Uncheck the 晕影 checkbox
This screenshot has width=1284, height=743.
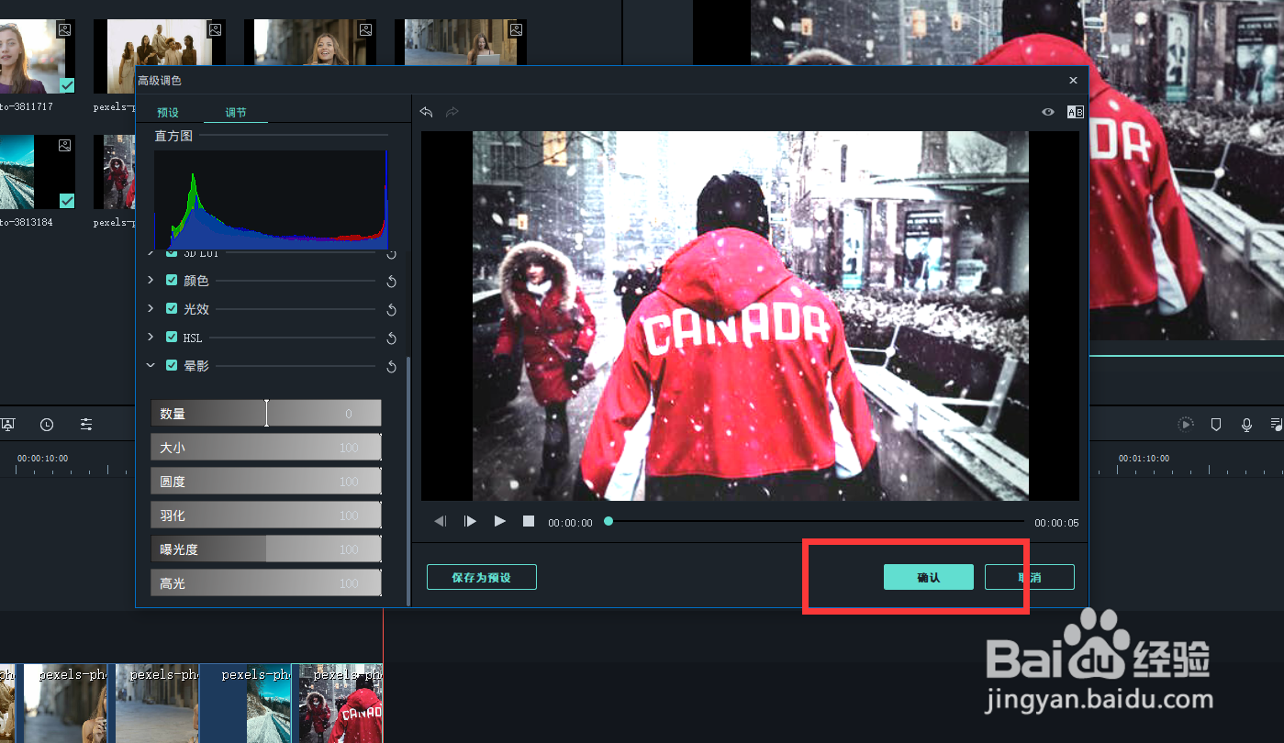click(172, 365)
